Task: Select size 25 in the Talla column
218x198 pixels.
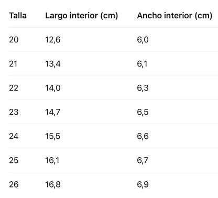Action: pyautogui.click(x=14, y=160)
